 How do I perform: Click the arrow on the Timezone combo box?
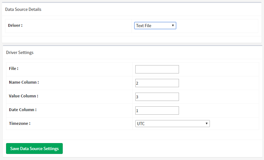[206, 124]
